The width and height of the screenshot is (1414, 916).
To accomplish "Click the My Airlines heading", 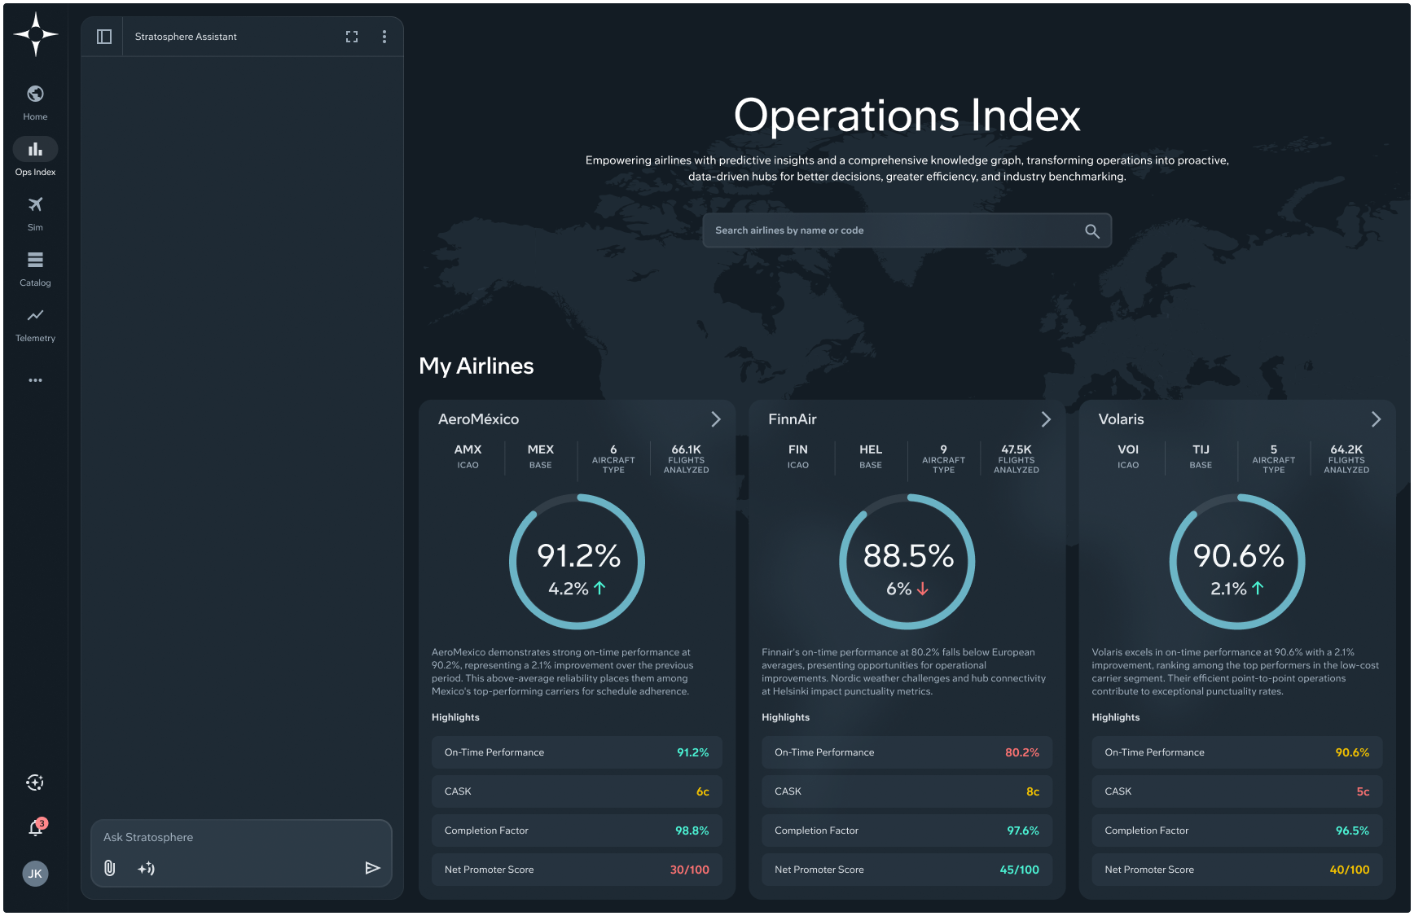I will 476,366.
